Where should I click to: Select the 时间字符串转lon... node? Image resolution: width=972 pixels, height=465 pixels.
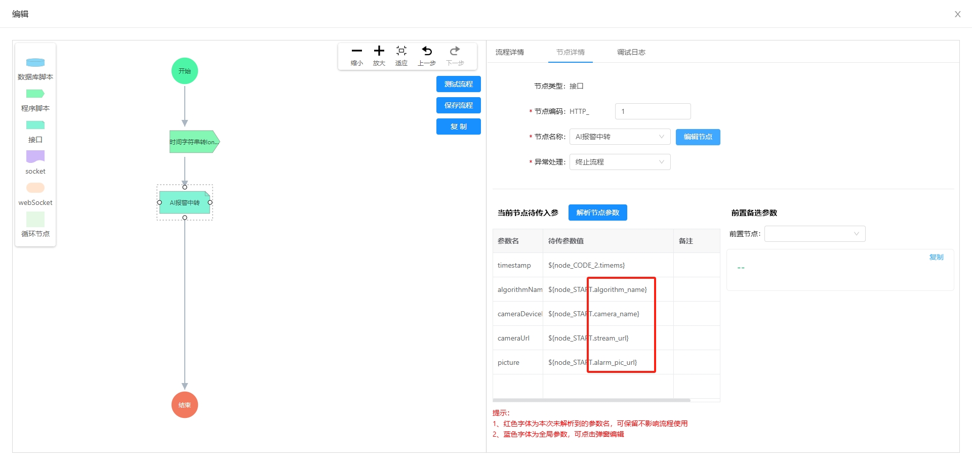194,142
